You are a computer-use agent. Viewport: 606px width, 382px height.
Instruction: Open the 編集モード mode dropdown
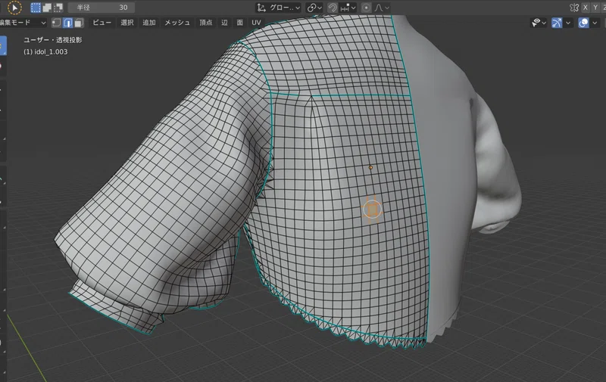pyautogui.click(x=23, y=23)
